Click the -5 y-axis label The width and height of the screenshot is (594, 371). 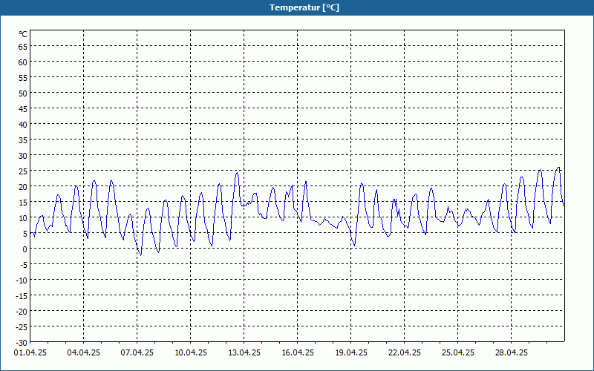click(24, 265)
